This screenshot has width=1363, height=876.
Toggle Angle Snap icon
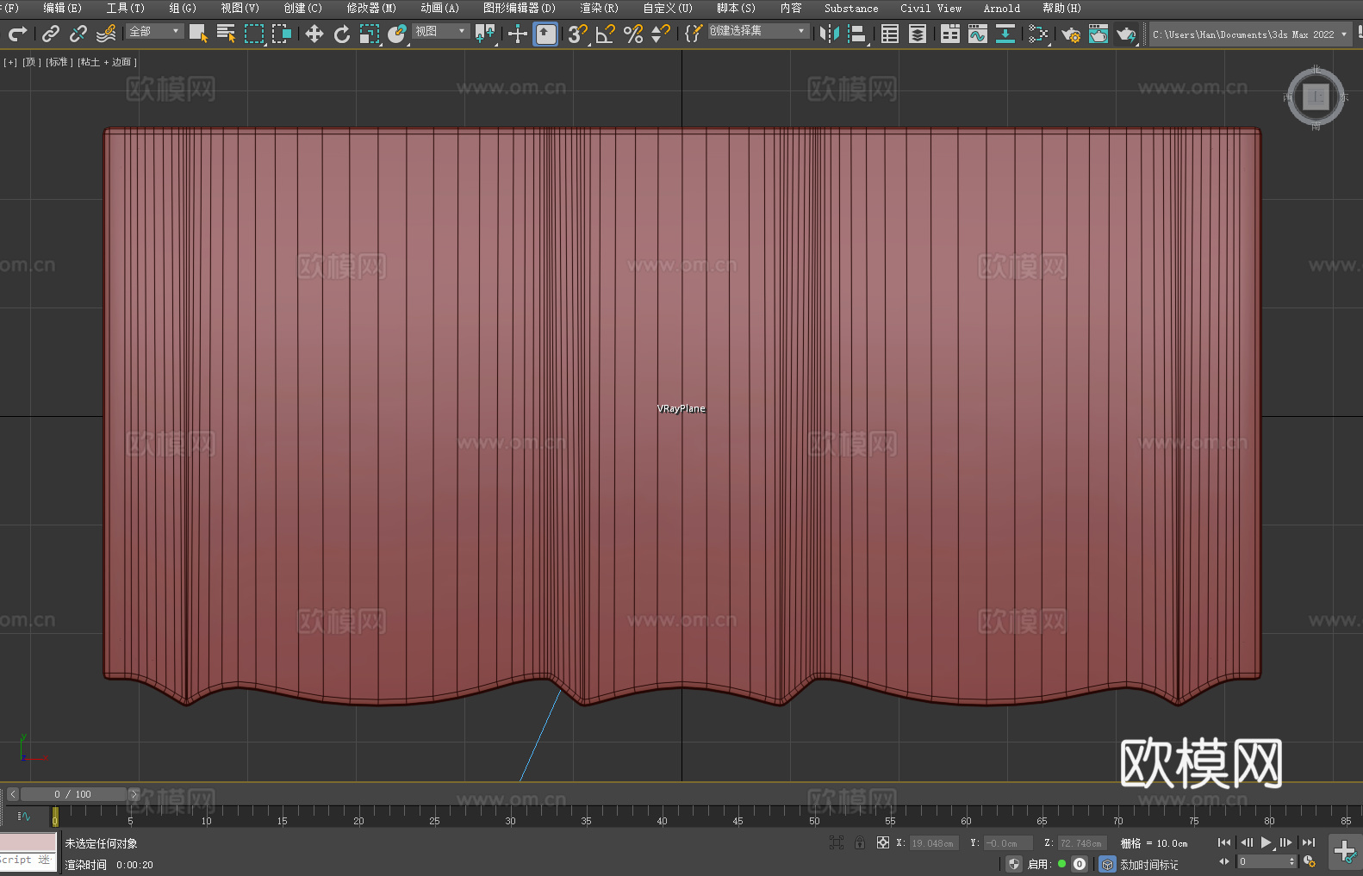(x=606, y=34)
